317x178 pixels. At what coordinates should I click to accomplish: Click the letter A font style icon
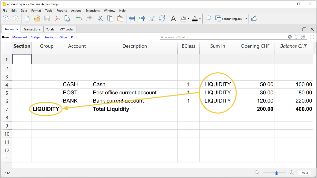pos(173,18)
